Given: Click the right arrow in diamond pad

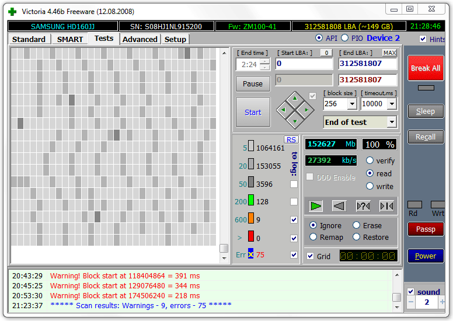Looking at the screenshot, I should pyautogui.click(x=306, y=110).
